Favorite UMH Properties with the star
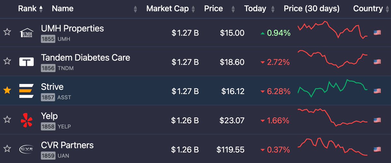 pyautogui.click(x=7, y=32)
